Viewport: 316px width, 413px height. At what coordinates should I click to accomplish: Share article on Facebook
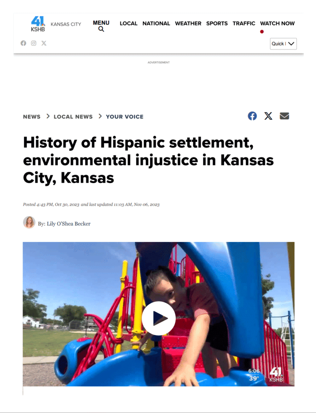252,116
